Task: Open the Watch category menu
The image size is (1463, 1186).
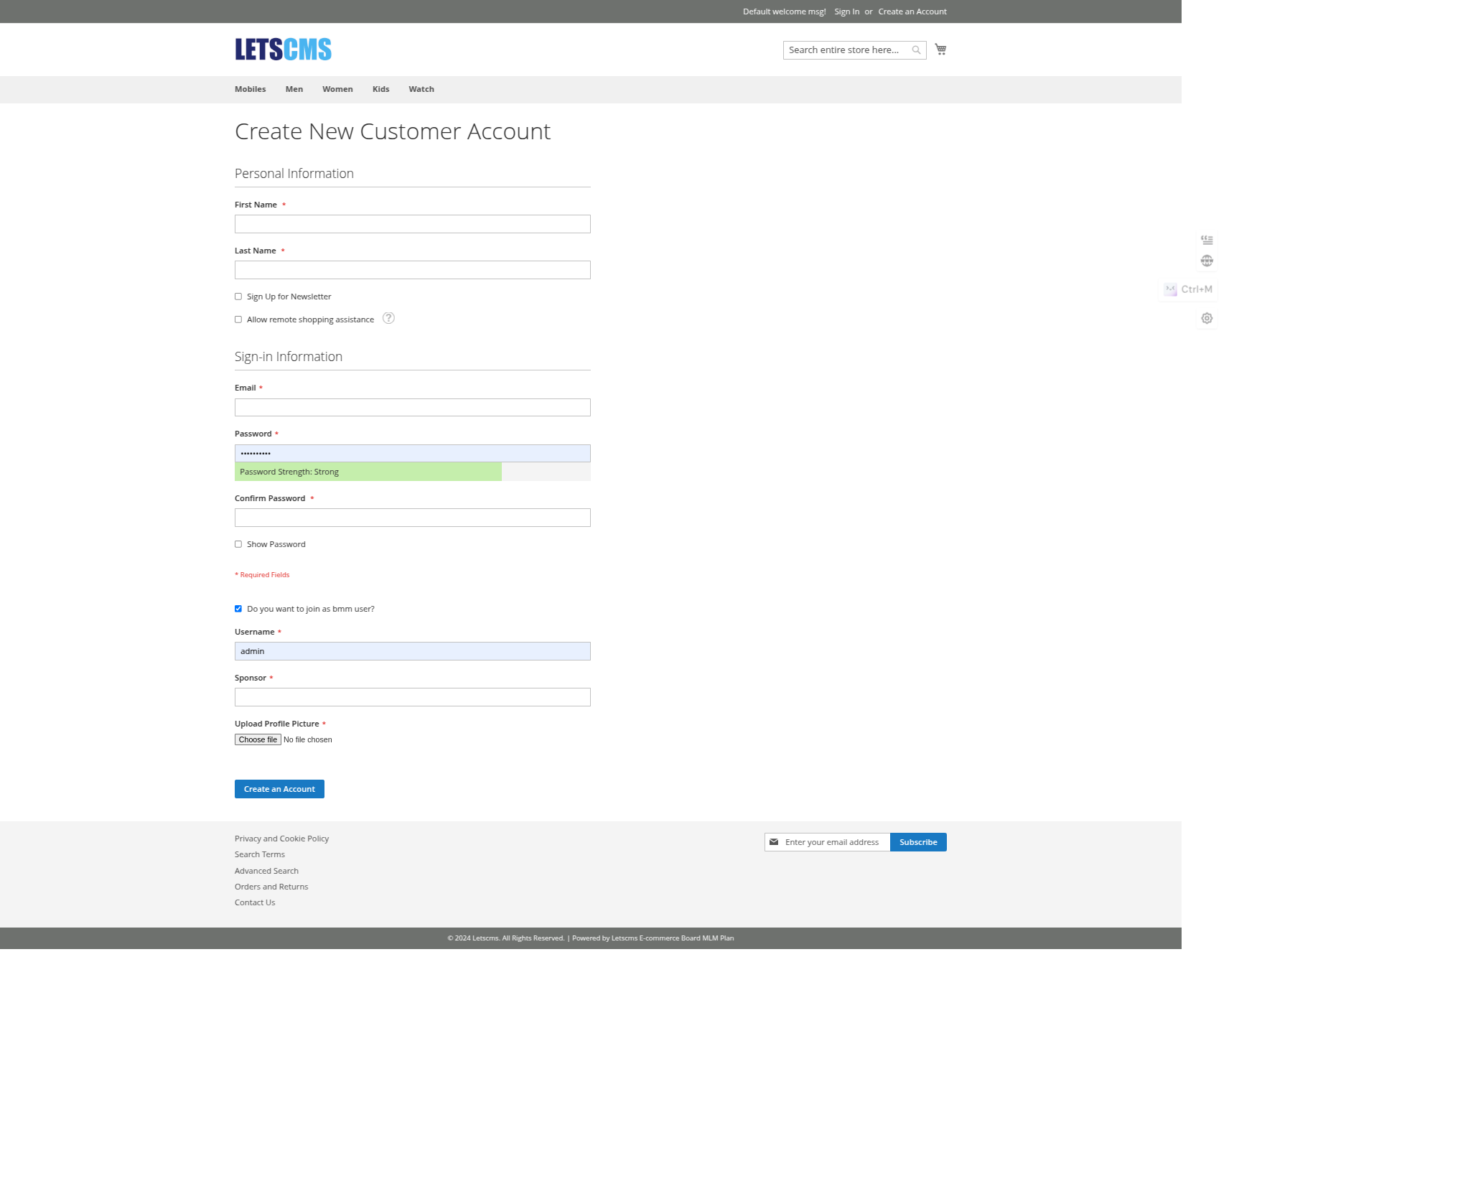Action: (421, 89)
